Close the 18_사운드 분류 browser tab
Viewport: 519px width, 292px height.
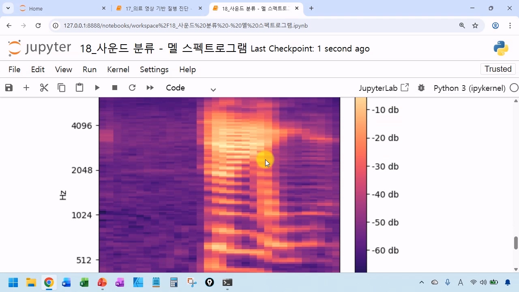pos(297,8)
